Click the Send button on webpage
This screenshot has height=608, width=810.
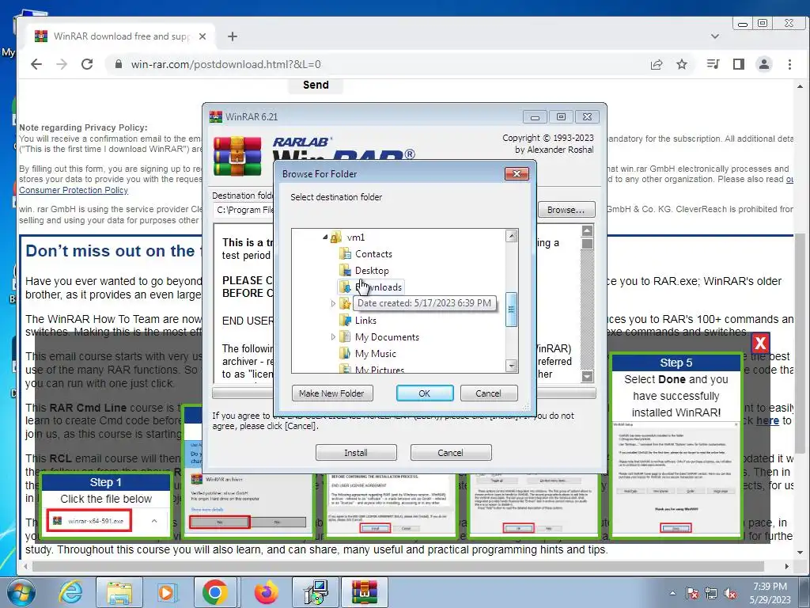pyautogui.click(x=316, y=85)
